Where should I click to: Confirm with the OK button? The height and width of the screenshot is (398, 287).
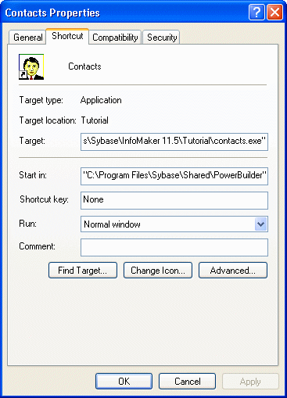pos(124,382)
